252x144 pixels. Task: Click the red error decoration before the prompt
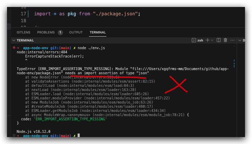[14, 47]
